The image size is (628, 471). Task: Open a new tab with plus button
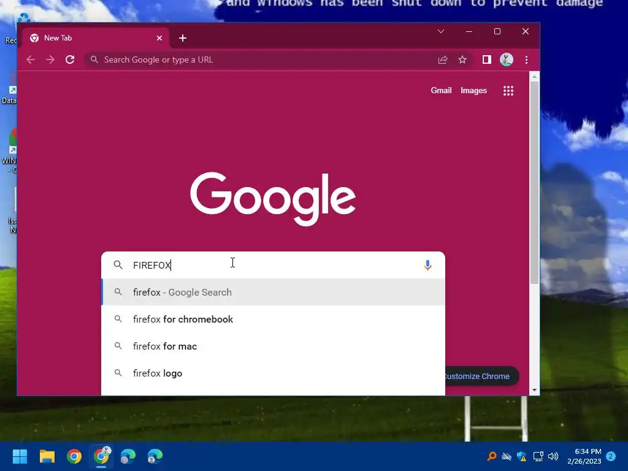point(183,38)
